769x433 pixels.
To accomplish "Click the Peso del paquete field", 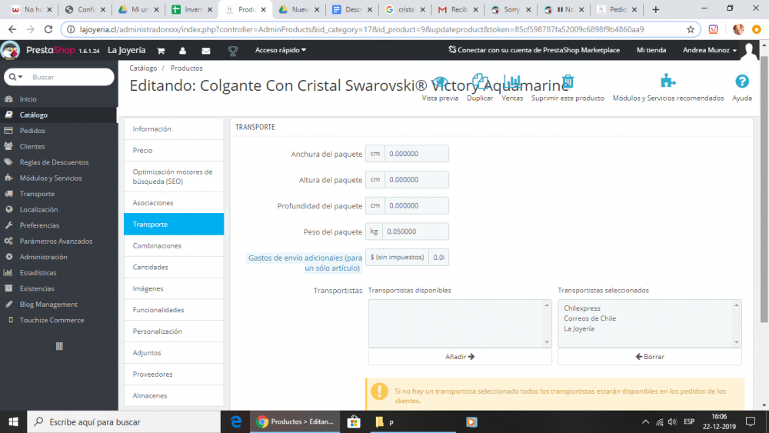I will click(415, 231).
